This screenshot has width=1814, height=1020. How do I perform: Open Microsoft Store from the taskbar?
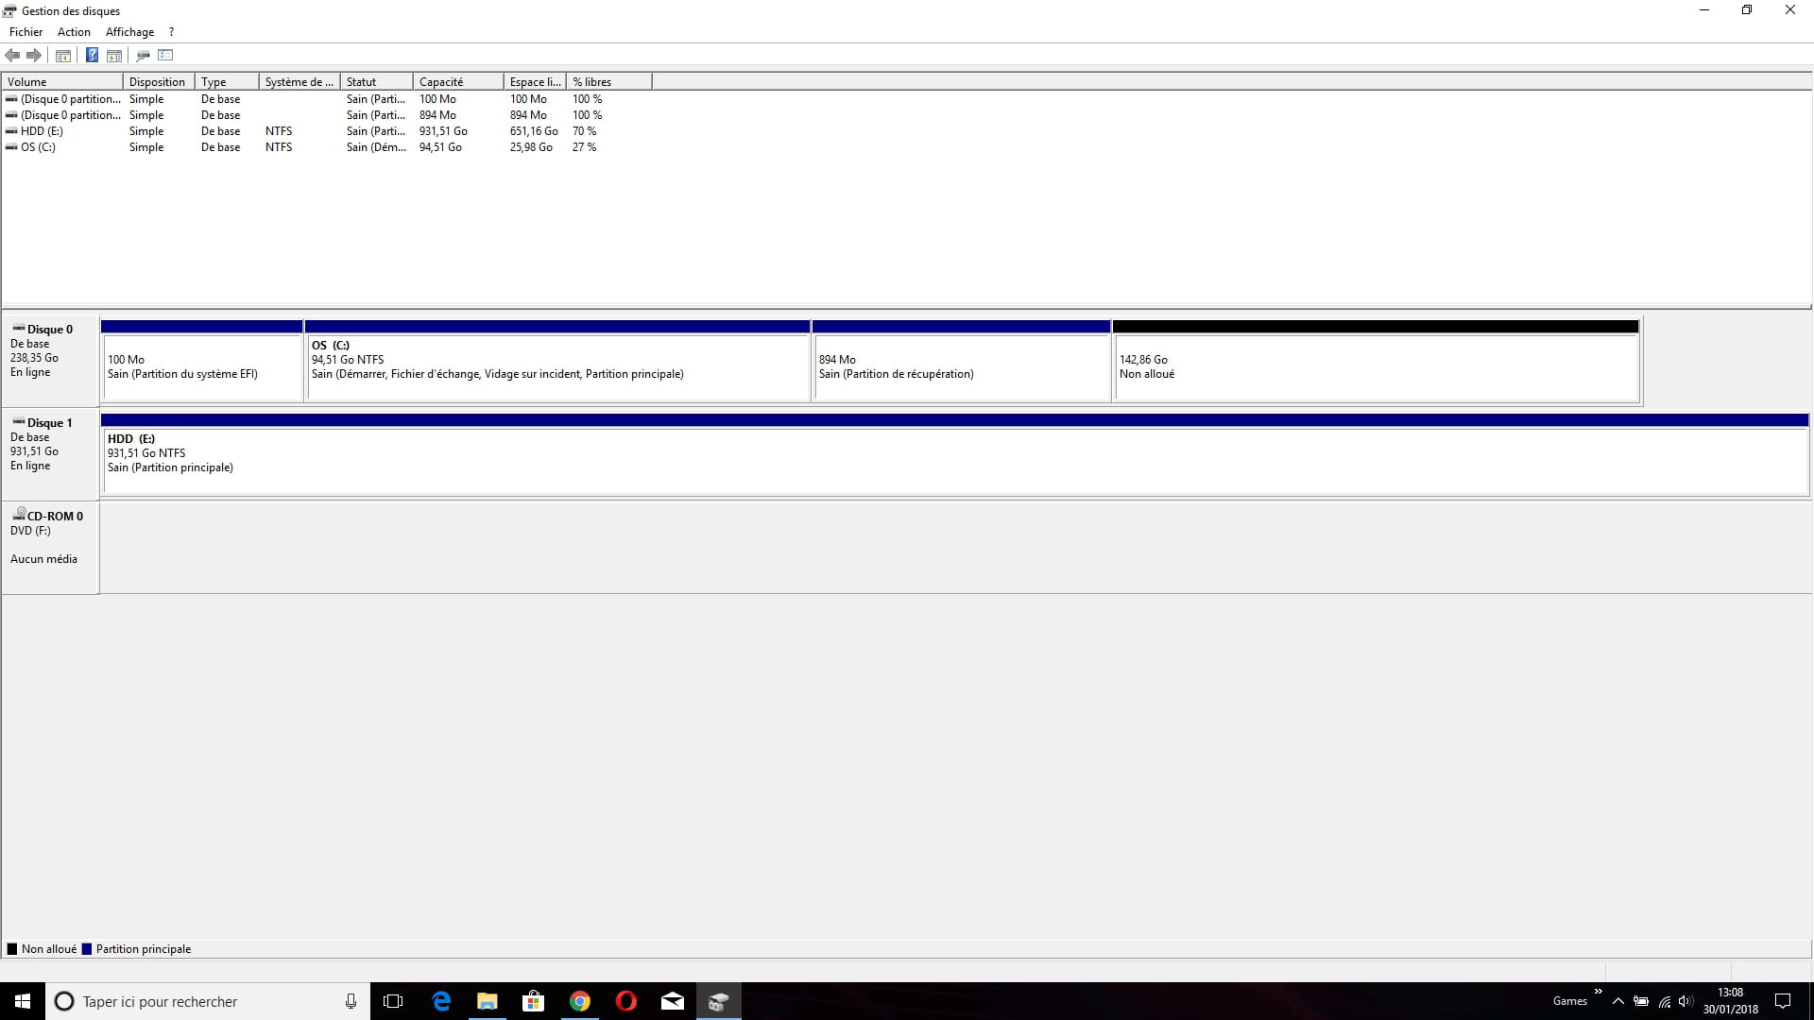coord(533,1001)
